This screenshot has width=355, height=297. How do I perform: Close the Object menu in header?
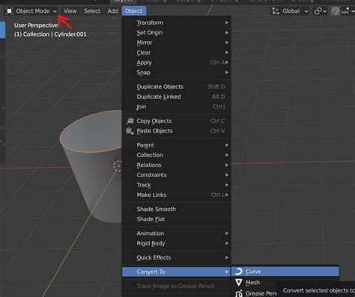coord(134,11)
